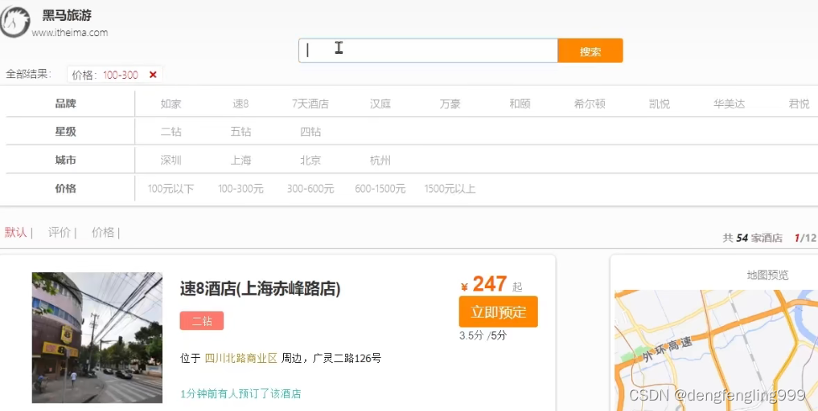Screen dimensions: 818x411
Task: Click the 地图预览 map area
Action: click(717, 350)
